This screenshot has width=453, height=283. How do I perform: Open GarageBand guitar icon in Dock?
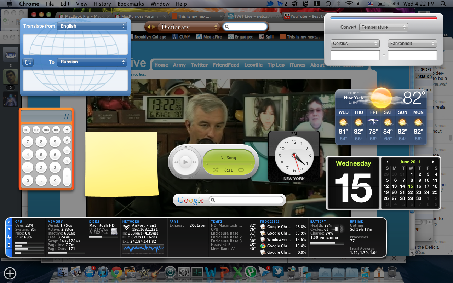pyautogui.click(x=157, y=272)
